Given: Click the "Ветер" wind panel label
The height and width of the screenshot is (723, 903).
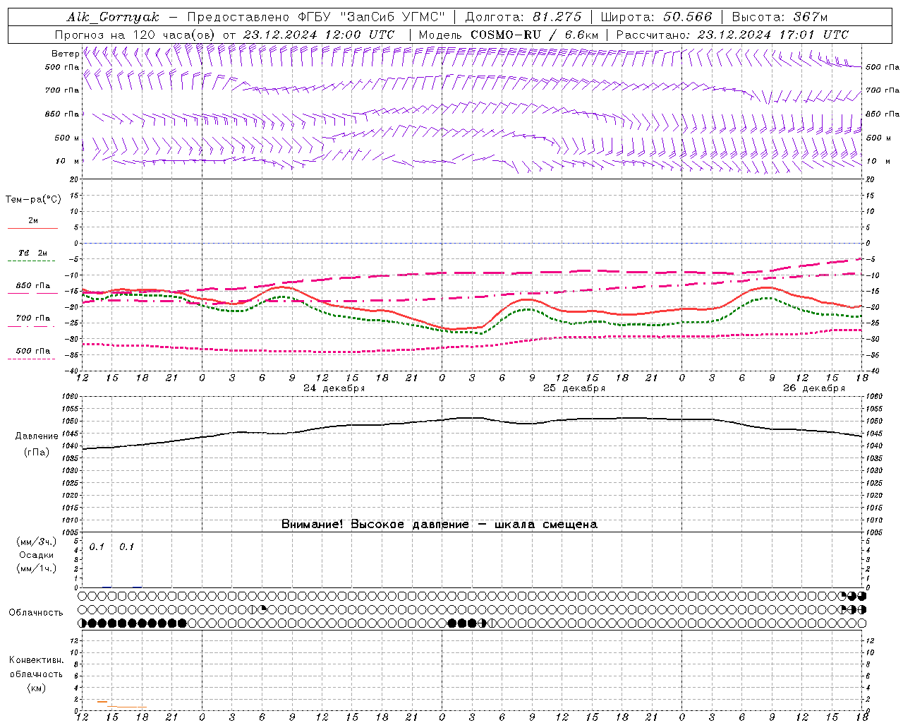Looking at the screenshot, I should tap(65, 54).
